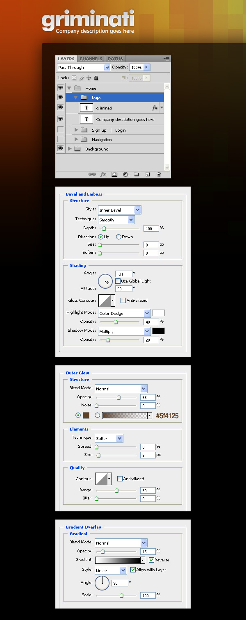
Task: Click the black shadow color swatch
Action: pyautogui.click(x=158, y=331)
